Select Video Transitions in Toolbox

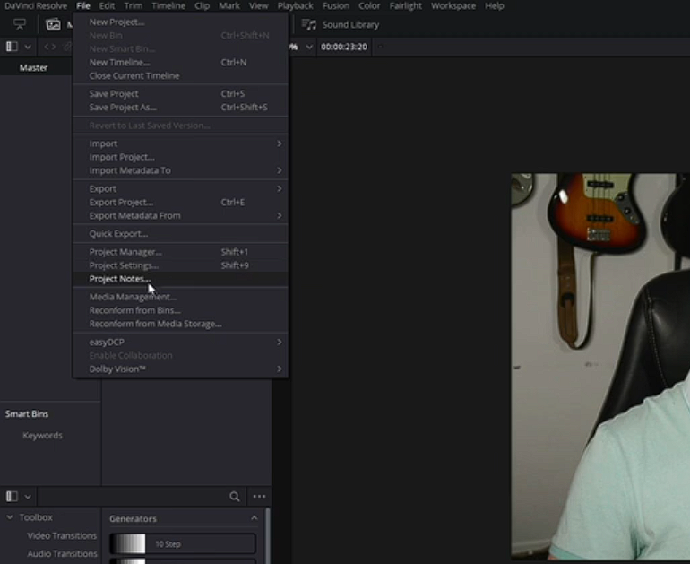click(62, 535)
